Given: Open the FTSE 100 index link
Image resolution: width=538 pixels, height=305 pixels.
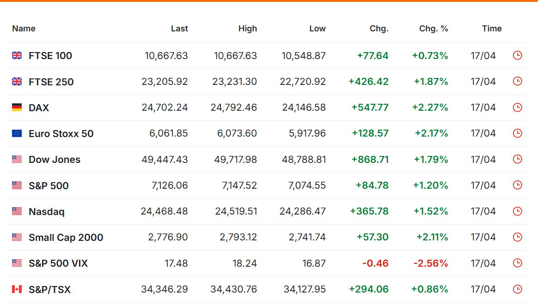Looking at the screenshot, I should pos(50,56).
